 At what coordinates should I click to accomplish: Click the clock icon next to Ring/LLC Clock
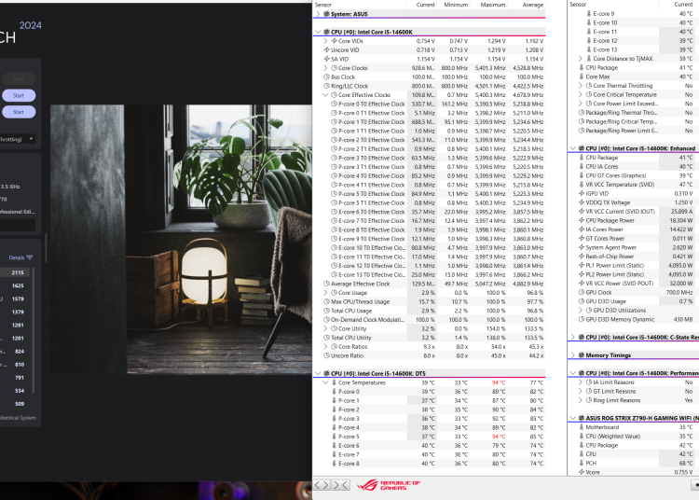326,86
